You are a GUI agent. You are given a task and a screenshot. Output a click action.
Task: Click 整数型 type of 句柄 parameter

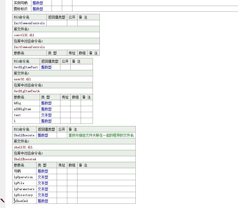tap(43, 171)
